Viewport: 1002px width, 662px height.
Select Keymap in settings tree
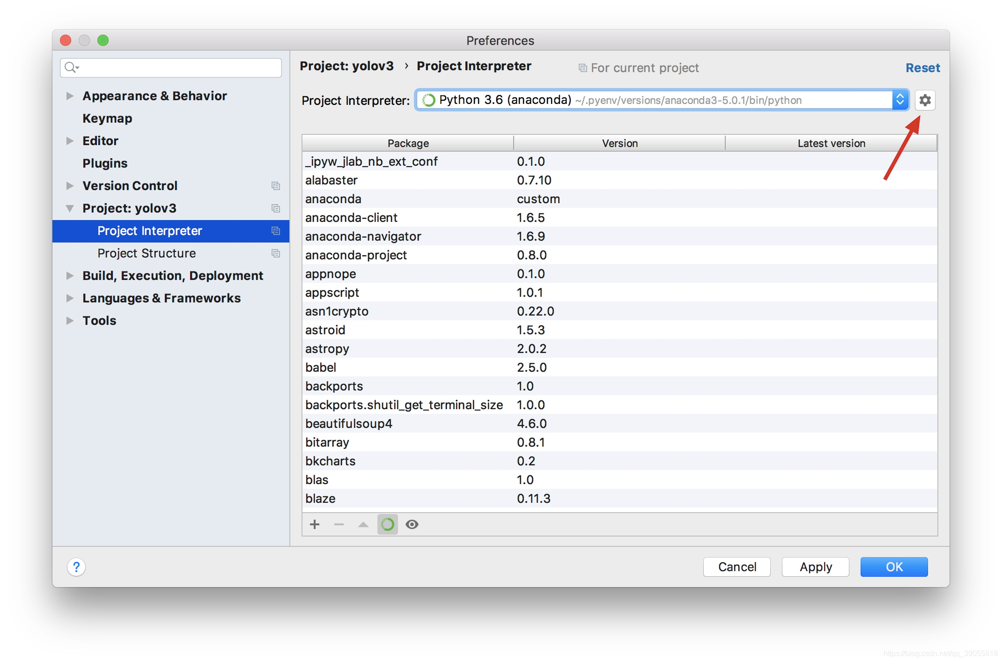pos(107,118)
